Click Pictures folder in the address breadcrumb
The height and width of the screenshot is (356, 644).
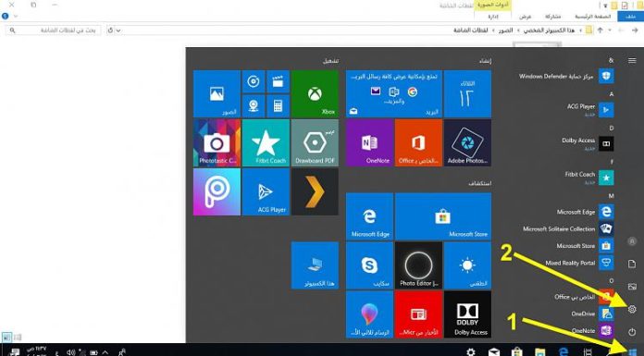[505, 31]
